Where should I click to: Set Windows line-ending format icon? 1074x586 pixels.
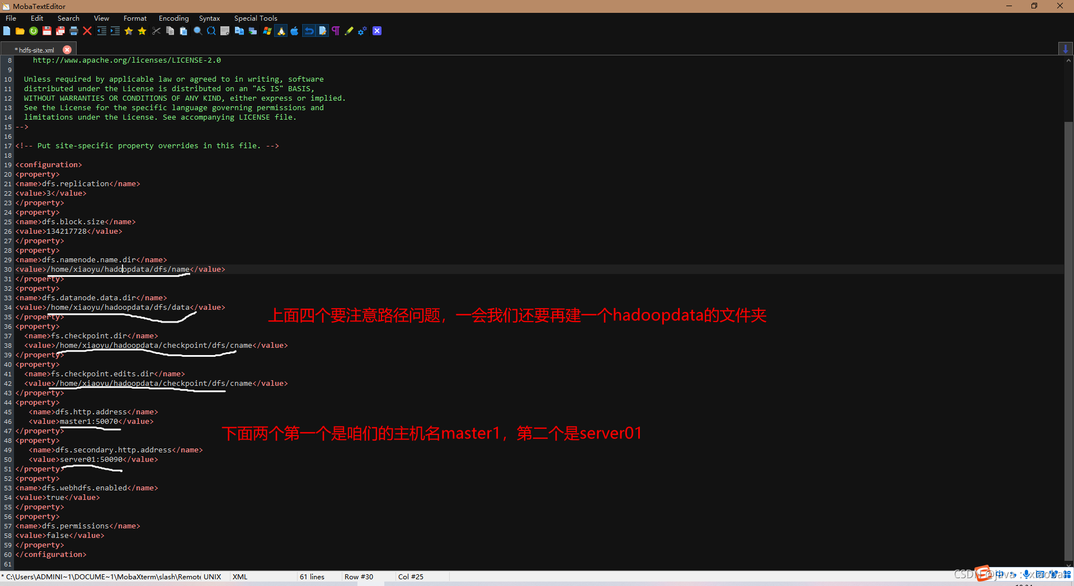pyautogui.click(x=267, y=31)
